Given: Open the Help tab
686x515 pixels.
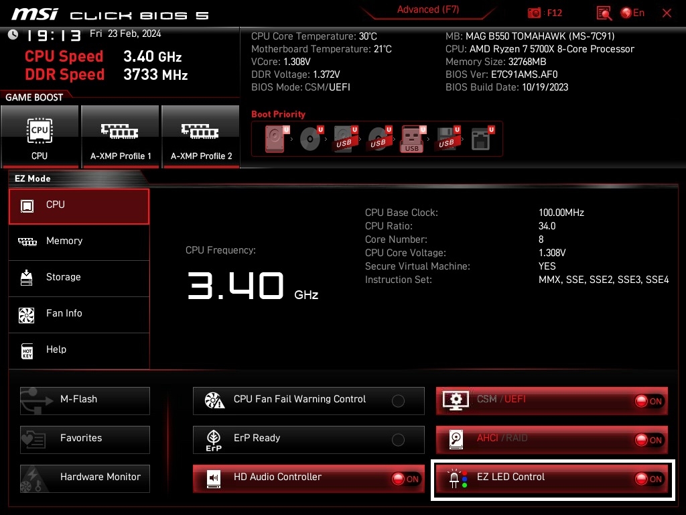Looking at the screenshot, I should pyautogui.click(x=79, y=351).
